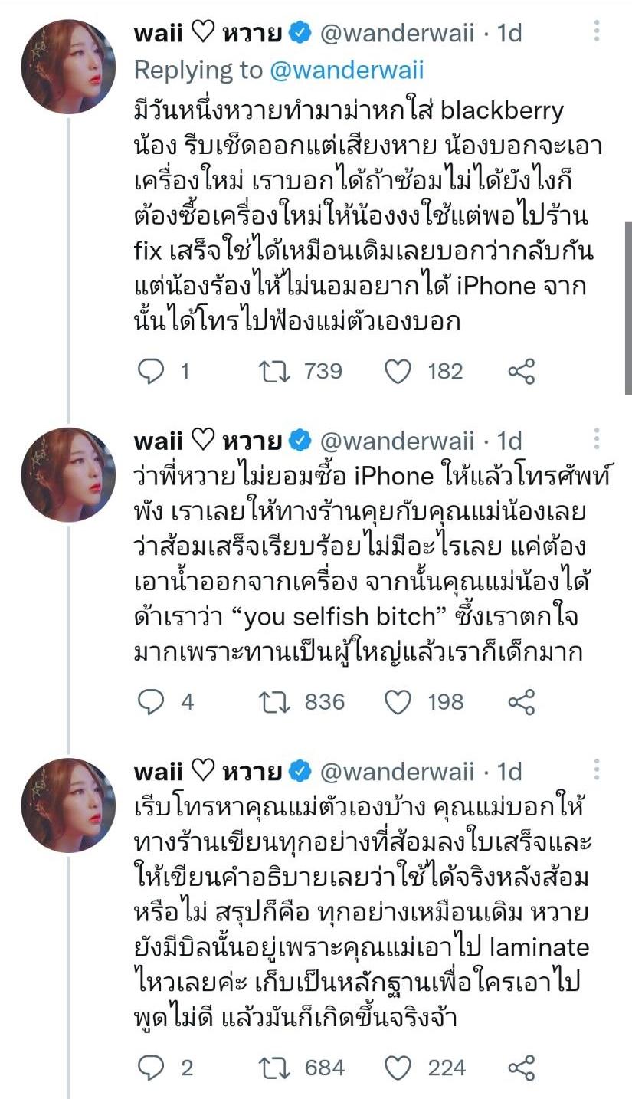Open more options menu on second tweet
The width and height of the screenshot is (632, 1099).
597,439
